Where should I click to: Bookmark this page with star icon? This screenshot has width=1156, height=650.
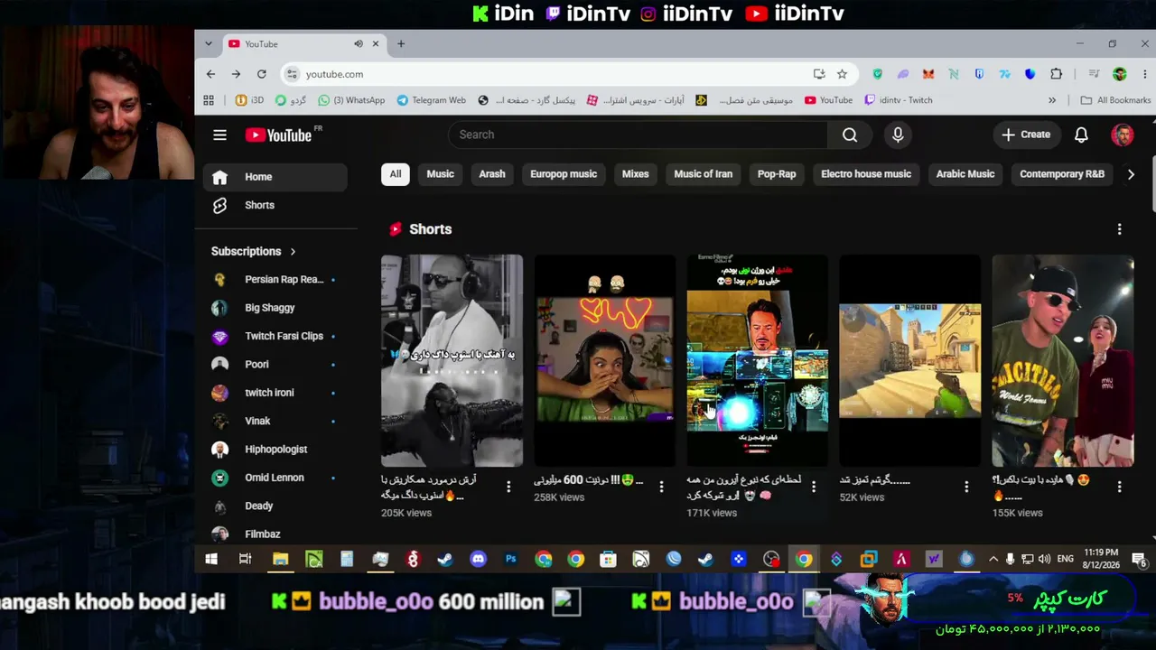pyautogui.click(x=842, y=74)
